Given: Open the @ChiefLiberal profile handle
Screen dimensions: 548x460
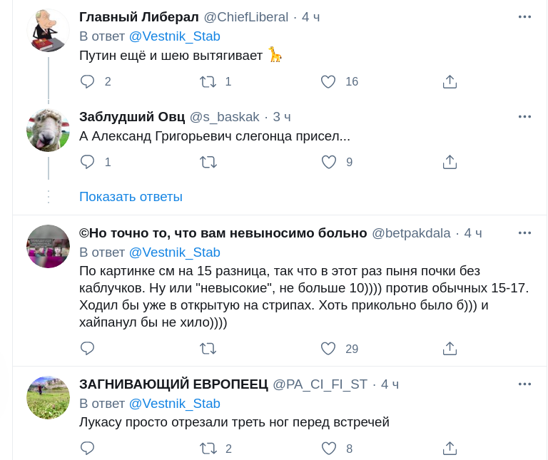Looking at the screenshot, I should click(x=246, y=17).
